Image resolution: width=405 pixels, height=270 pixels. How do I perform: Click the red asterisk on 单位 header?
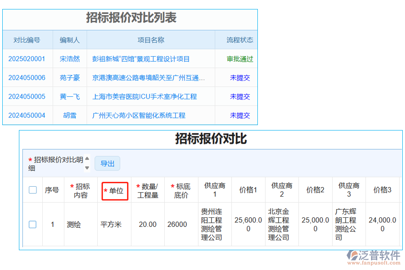tap(106, 190)
